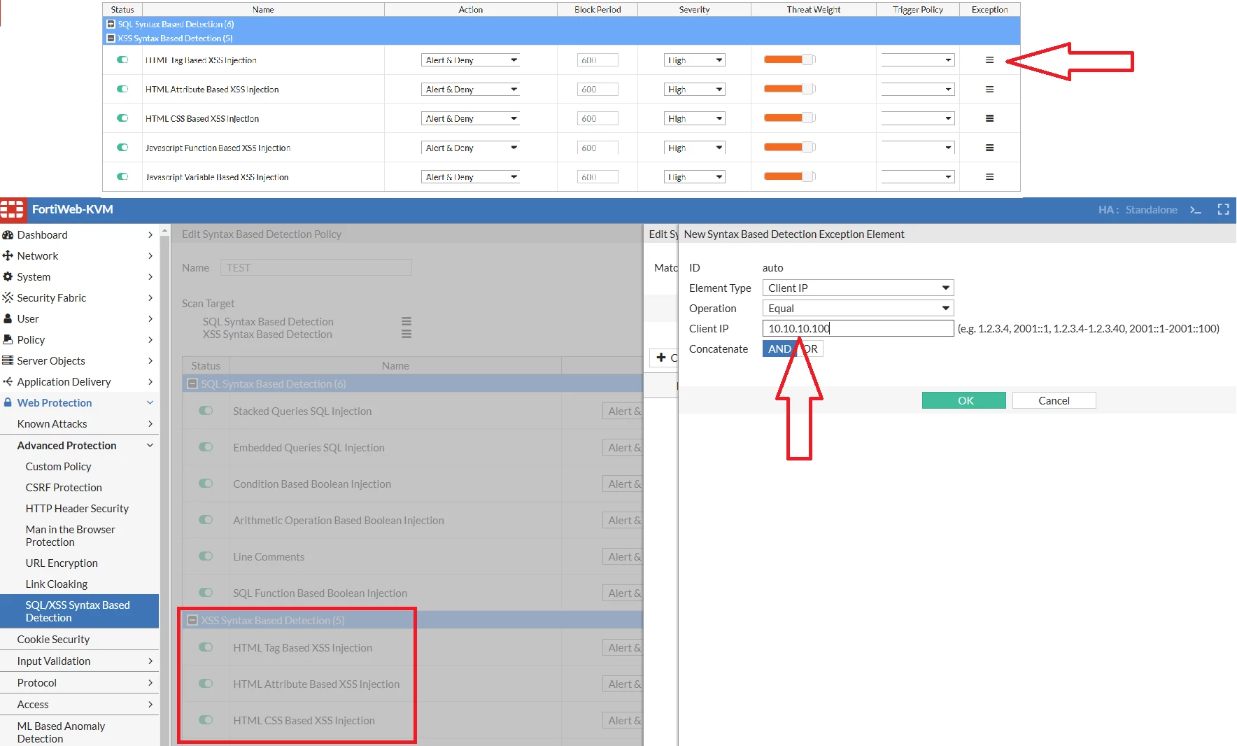The image size is (1237, 746).
Task: Click the Server Objects icon in sidebar
Action: (x=8, y=361)
